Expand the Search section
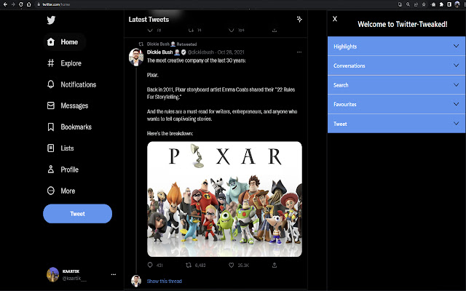Viewport: 466px width, 291px height. [x=396, y=85]
